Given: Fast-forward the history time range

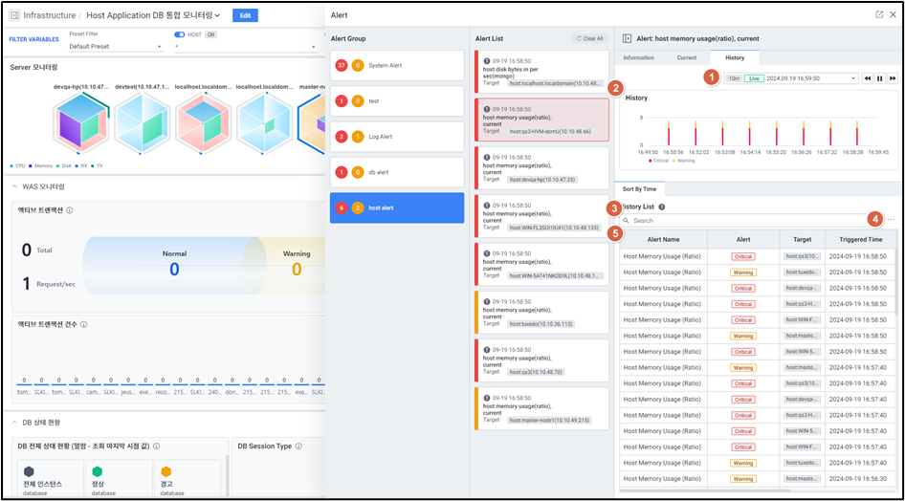Looking at the screenshot, I should pos(893,78).
